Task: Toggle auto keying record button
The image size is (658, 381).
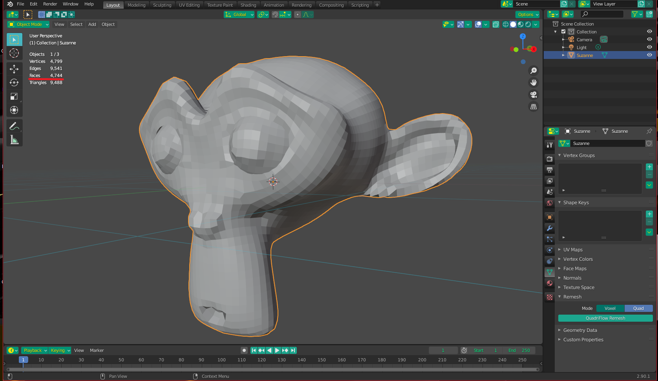Action: pos(244,350)
